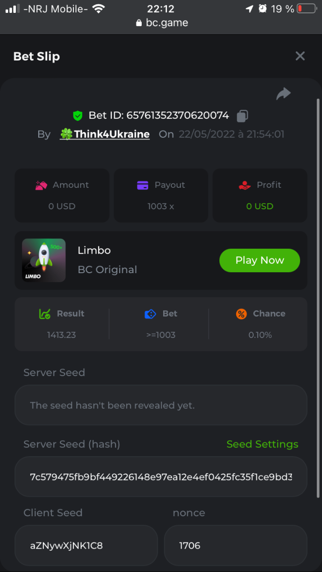This screenshot has height=572, width=322.
Task: Click the red Profit icon
Action: pyautogui.click(x=245, y=185)
